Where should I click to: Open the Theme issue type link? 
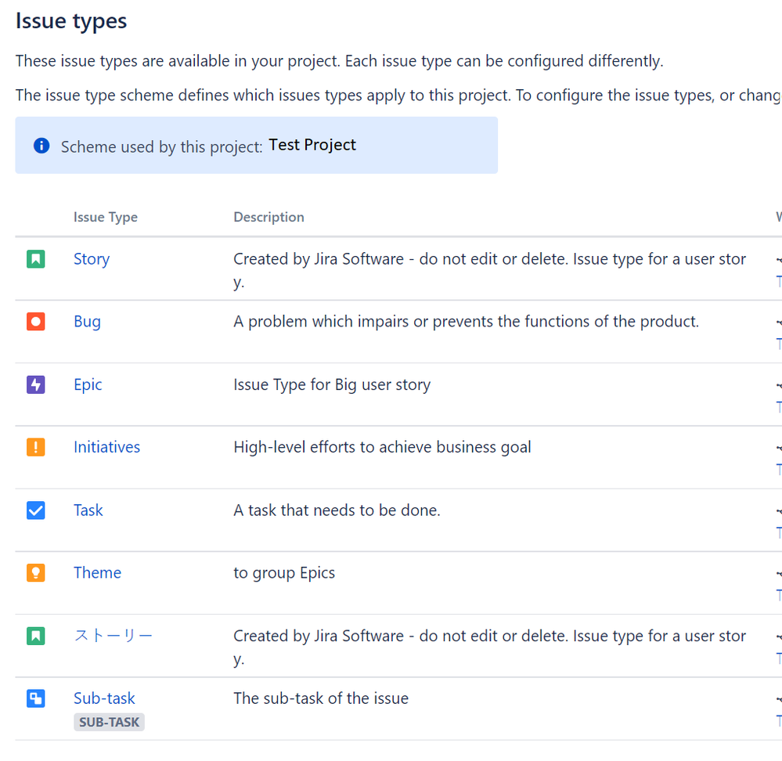pos(97,572)
